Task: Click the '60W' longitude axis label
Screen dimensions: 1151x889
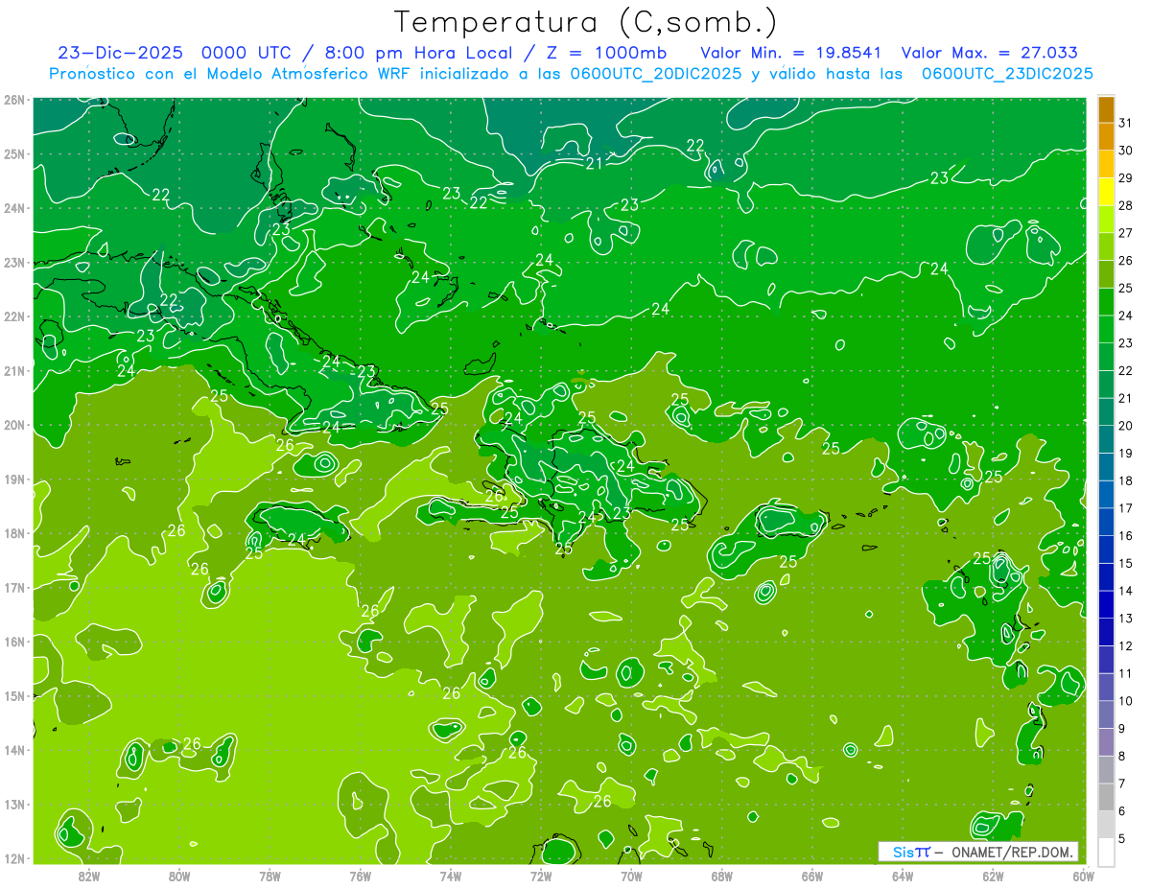Action: 1083,876
